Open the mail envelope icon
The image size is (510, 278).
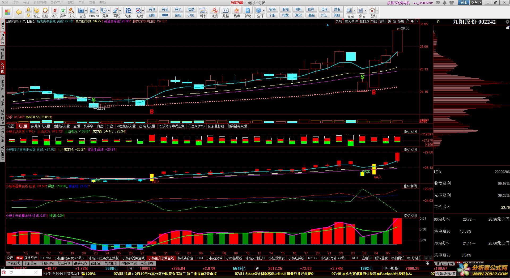(x=438, y=3)
